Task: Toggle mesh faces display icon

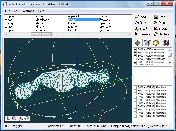Action: click(x=137, y=43)
